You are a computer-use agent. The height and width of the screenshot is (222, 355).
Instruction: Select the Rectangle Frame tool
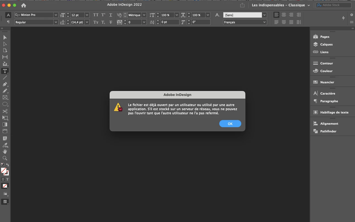pyautogui.click(x=5, y=98)
